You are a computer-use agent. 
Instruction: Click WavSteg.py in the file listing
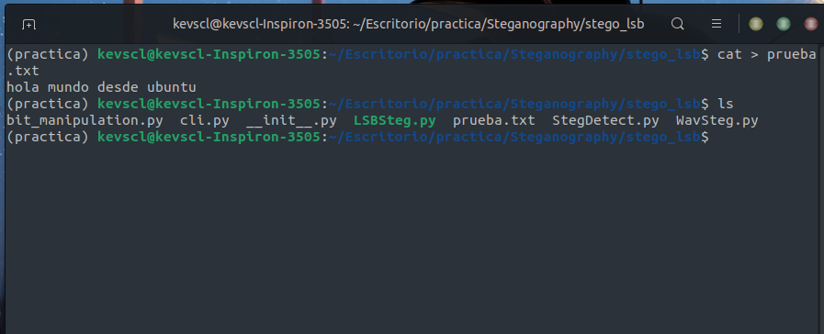pyautogui.click(x=717, y=121)
